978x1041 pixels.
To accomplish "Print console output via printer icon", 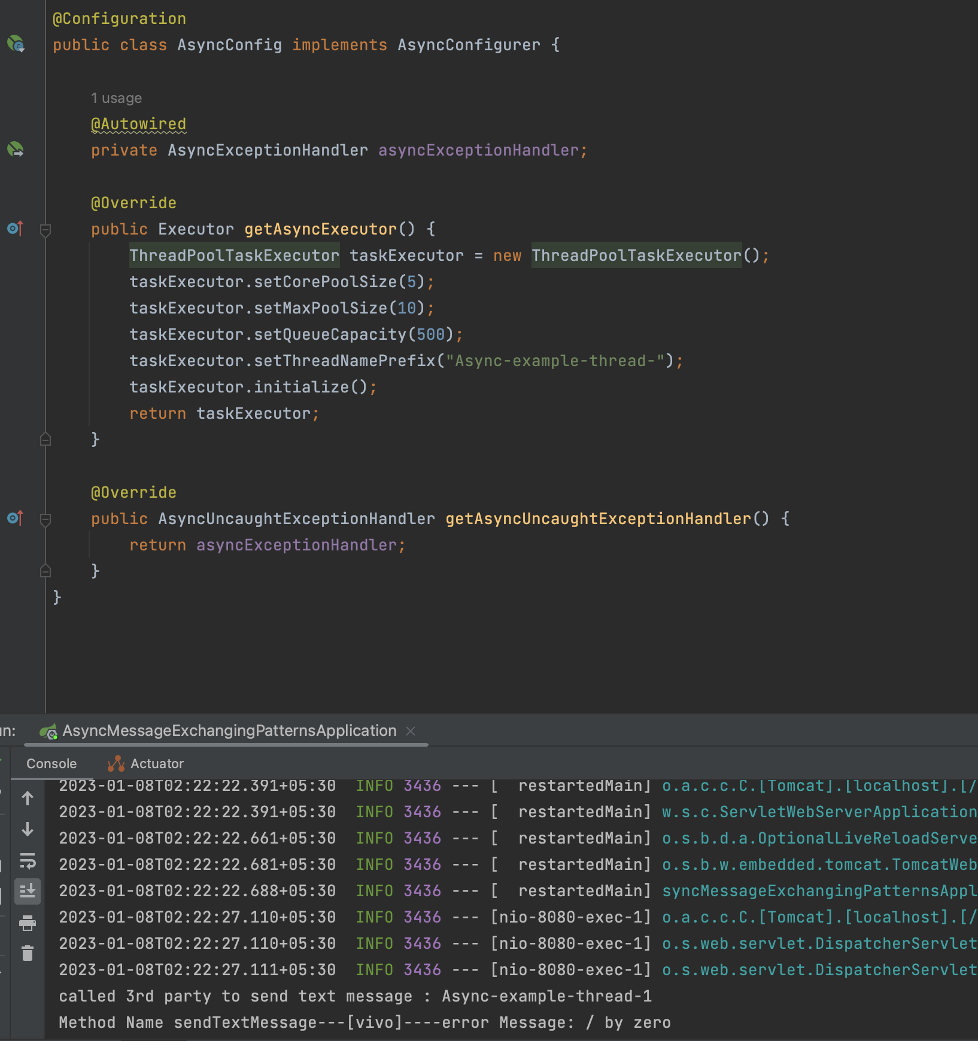I will [27, 922].
